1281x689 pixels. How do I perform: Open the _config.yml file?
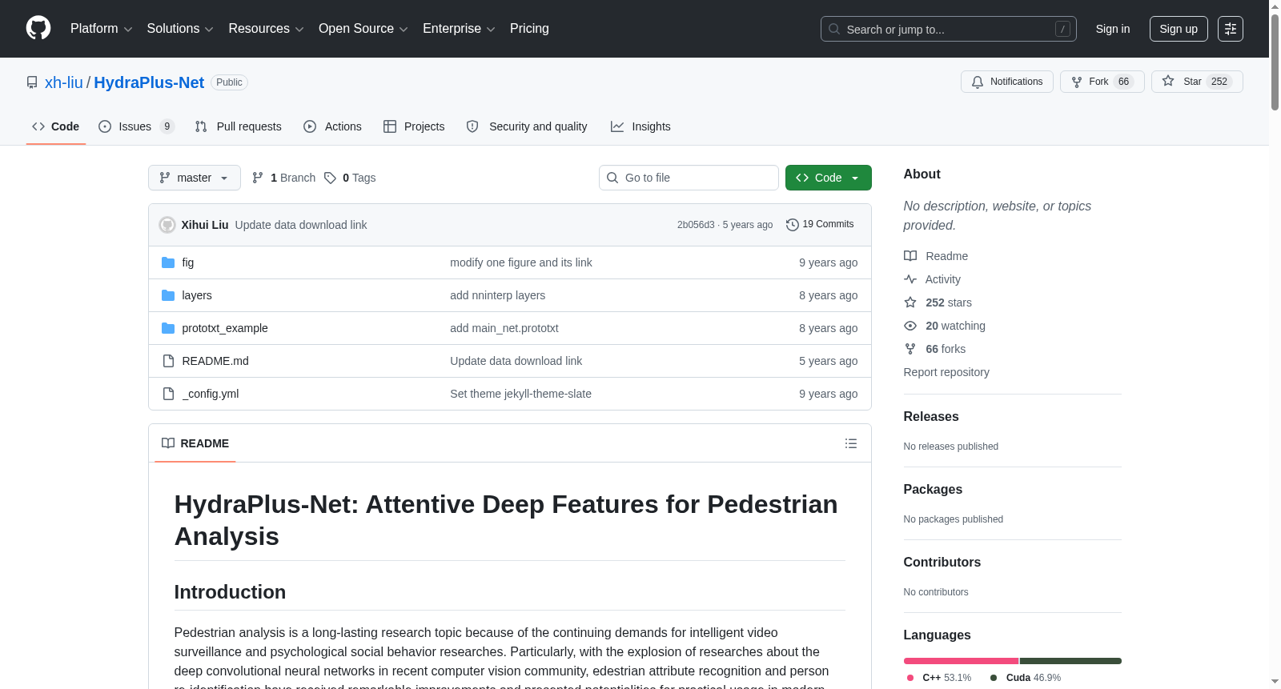[x=211, y=394]
